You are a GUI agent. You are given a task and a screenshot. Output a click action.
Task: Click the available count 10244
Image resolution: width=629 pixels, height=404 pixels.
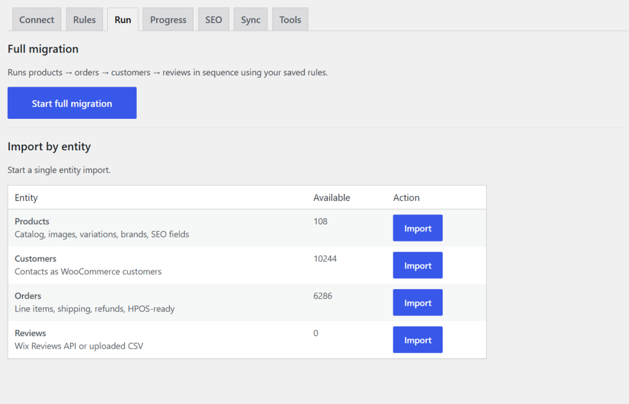pyautogui.click(x=325, y=259)
